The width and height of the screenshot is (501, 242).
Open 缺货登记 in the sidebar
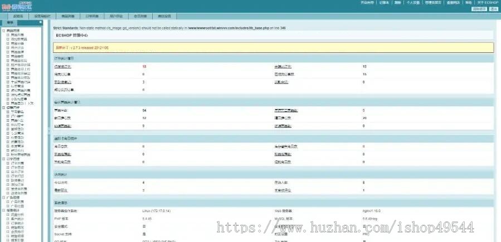tap(17, 180)
